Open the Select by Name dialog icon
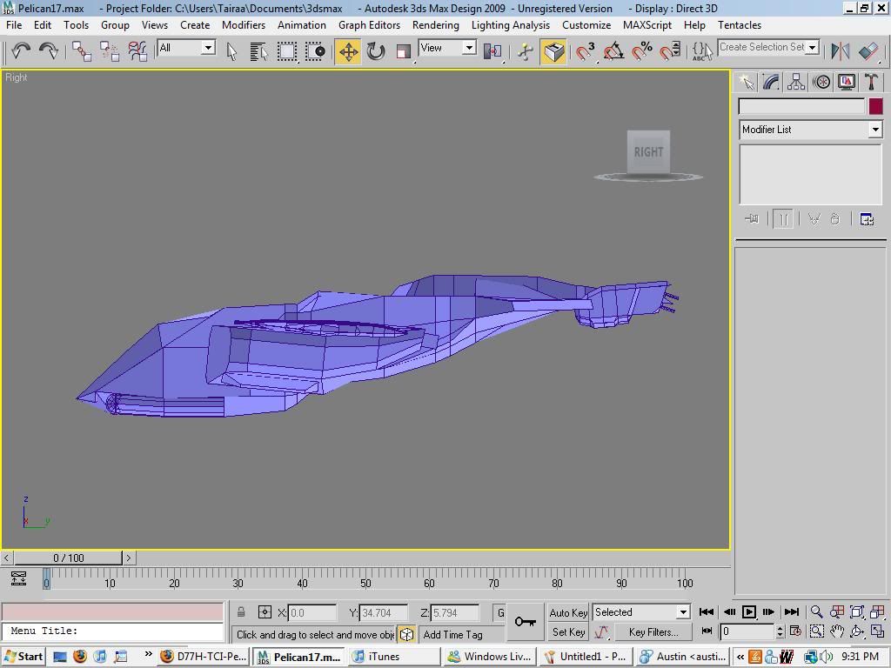Image resolution: width=891 pixels, height=668 pixels. coord(258,51)
